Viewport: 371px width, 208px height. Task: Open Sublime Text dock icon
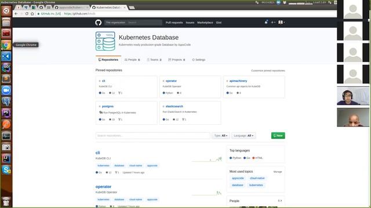pyautogui.click(x=6, y=79)
